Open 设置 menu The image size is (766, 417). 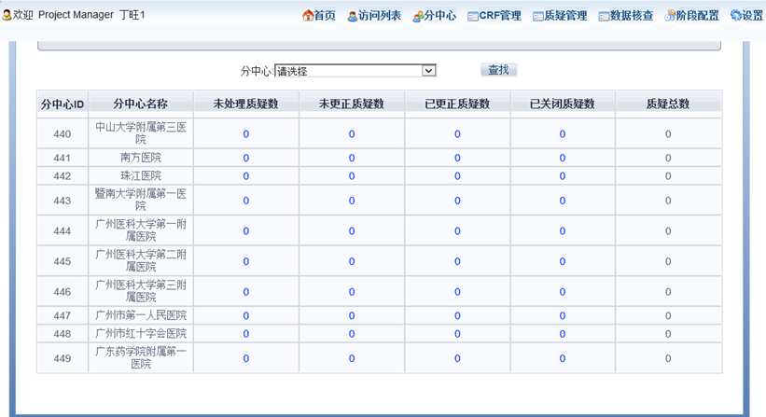(x=752, y=16)
